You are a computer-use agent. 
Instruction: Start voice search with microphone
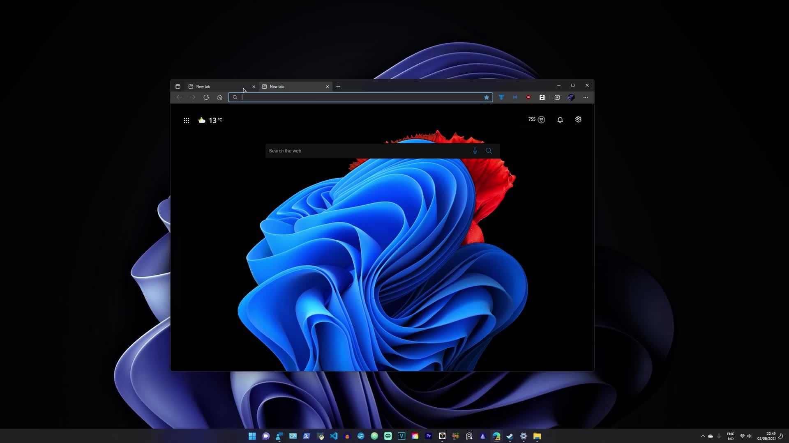475,151
